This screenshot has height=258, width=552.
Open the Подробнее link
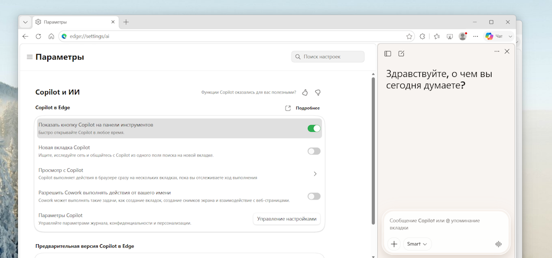point(308,108)
